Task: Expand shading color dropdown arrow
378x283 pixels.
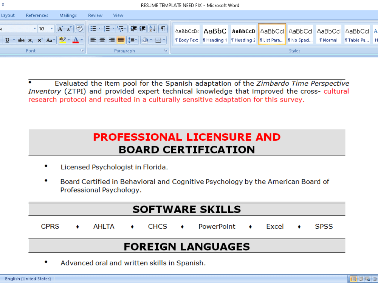Action: click(x=151, y=40)
